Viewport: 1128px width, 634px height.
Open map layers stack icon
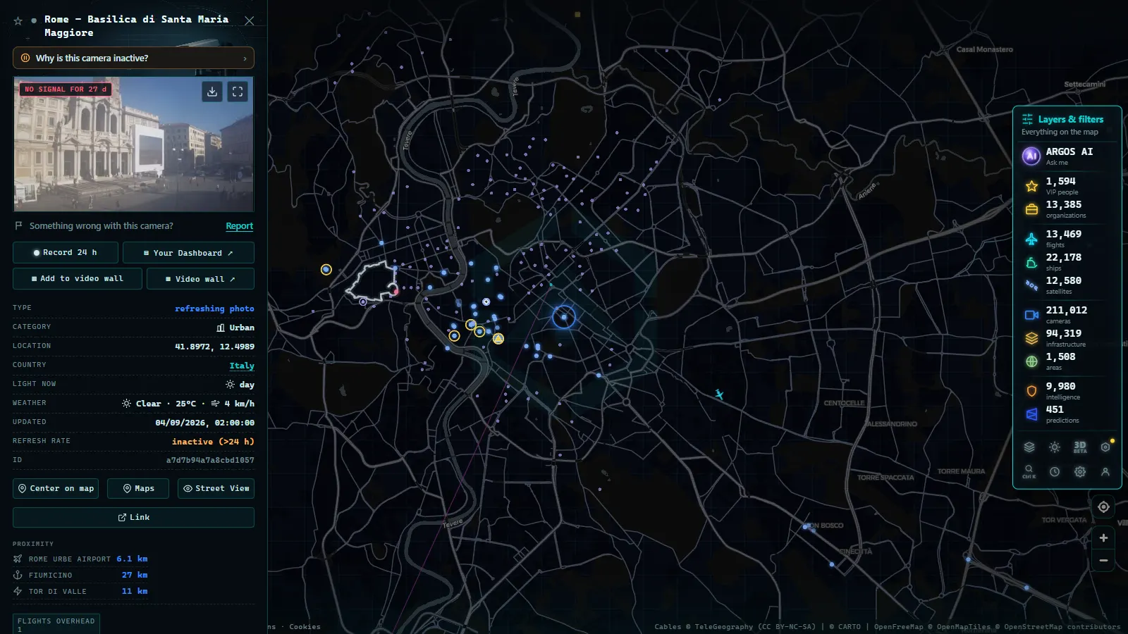(x=1029, y=447)
